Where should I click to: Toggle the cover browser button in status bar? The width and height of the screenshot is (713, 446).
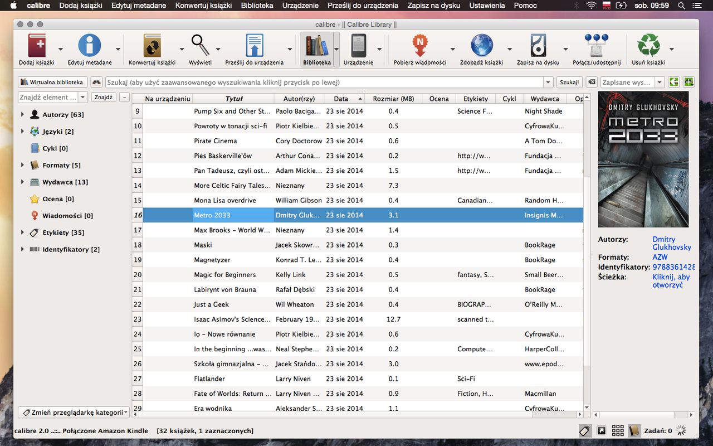[601, 430]
